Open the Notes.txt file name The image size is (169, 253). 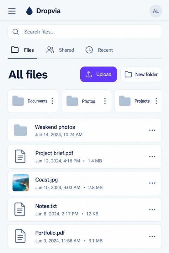(46, 206)
